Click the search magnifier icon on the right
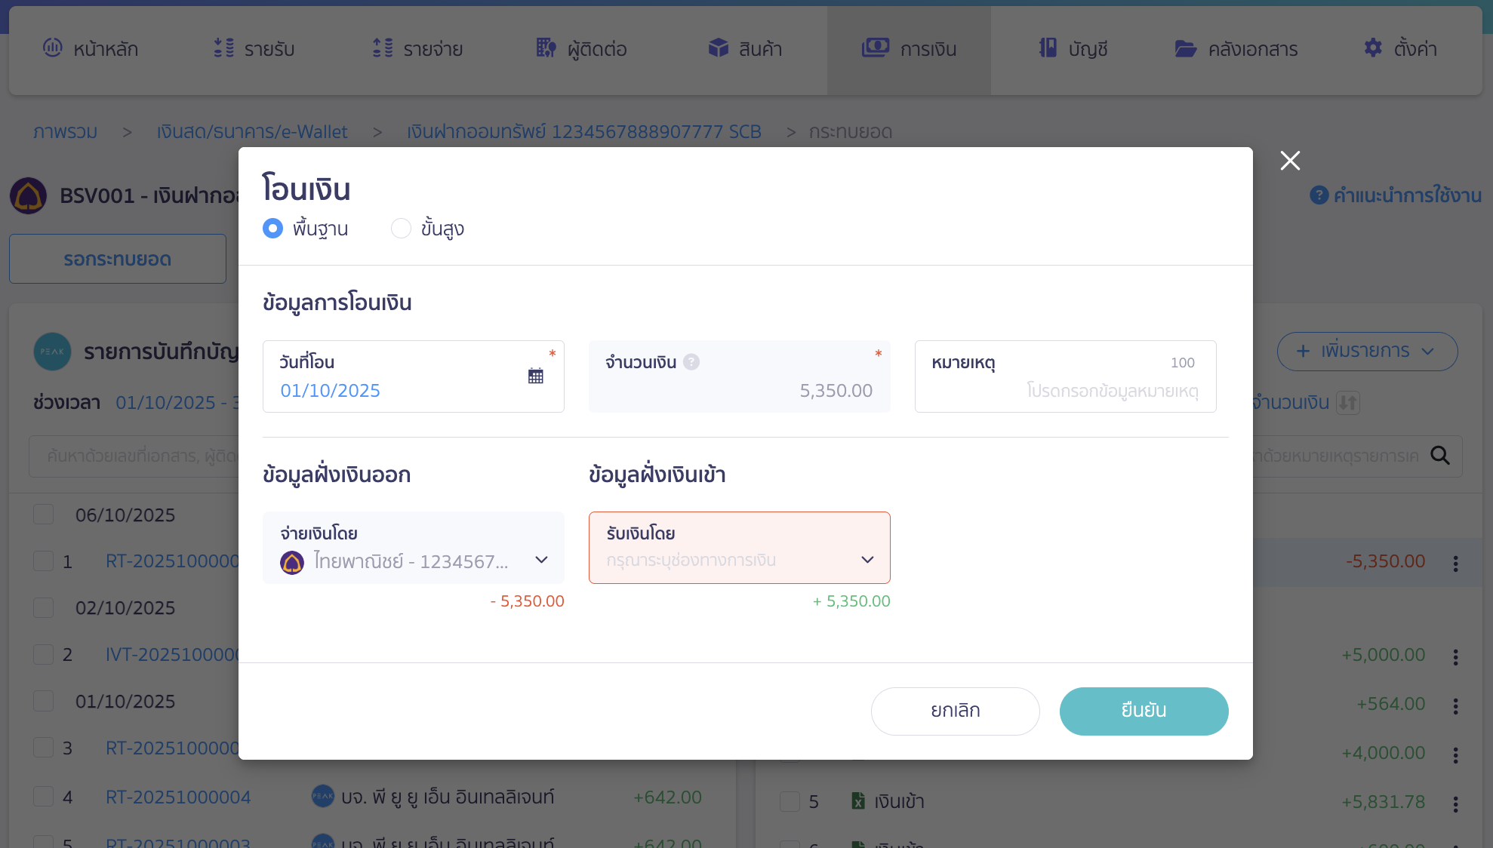The width and height of the screenshot is (1493, 848). click(1440, 456)
